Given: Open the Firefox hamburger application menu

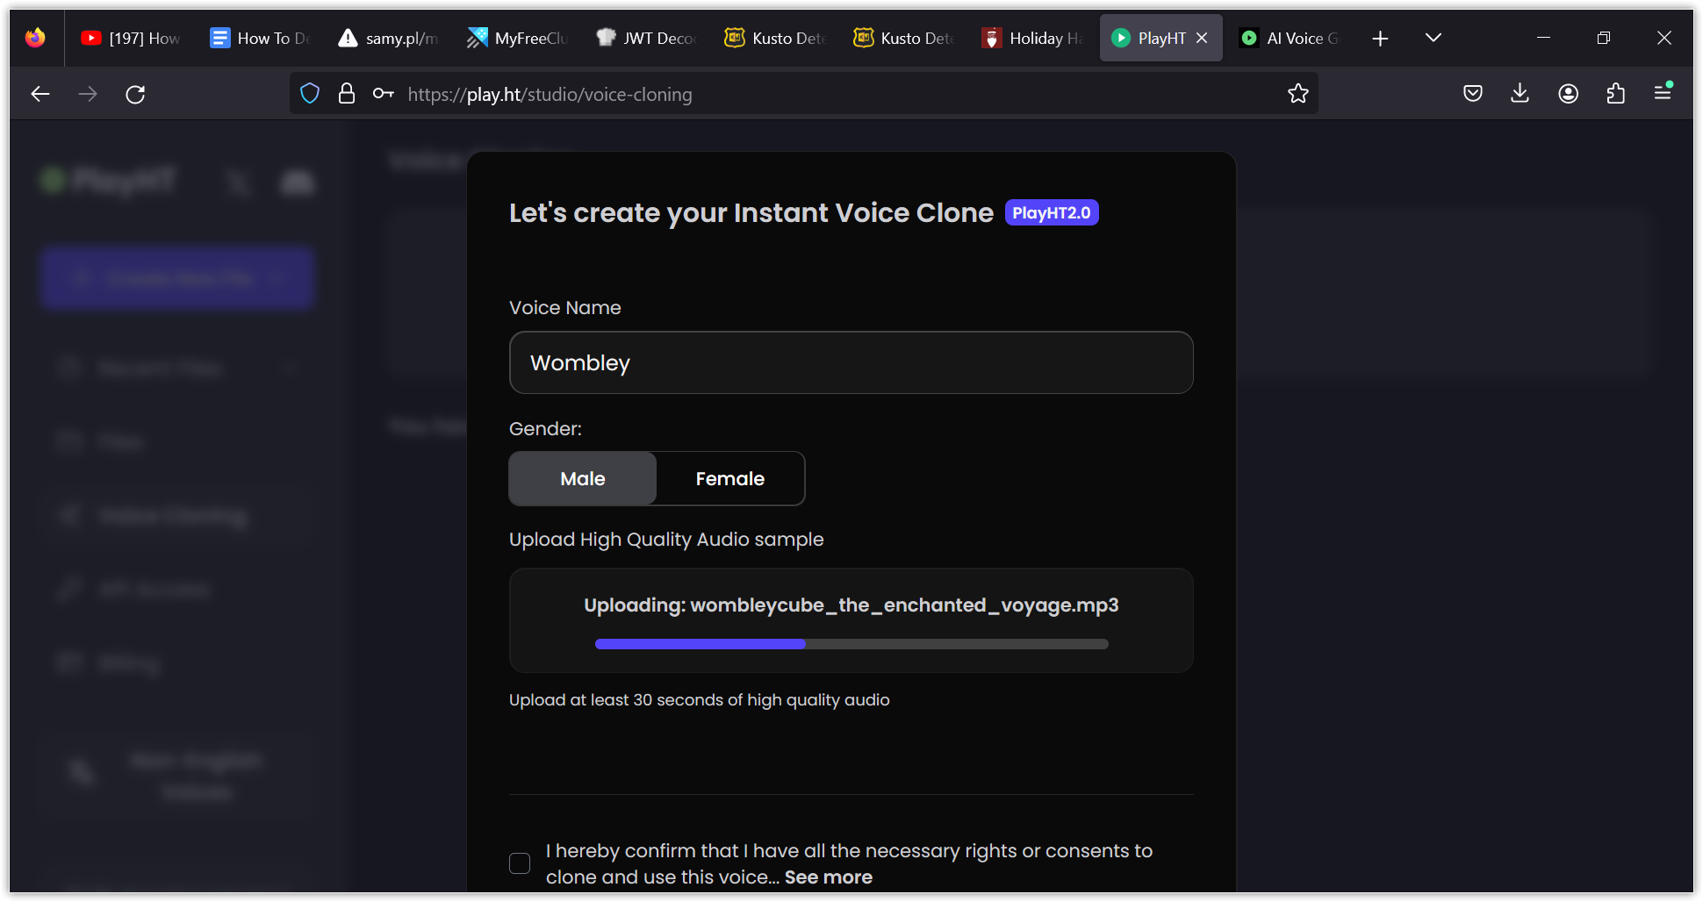Looking at the screenshot, I should pyautogui.click(x=1663, y=92).
